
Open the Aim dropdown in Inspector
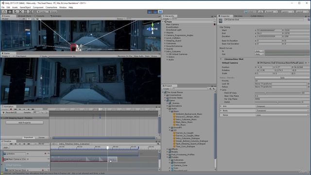(x=282, y=106)
